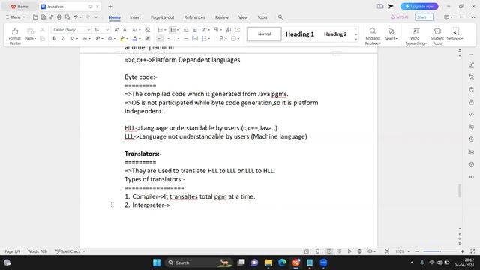Sort the selected text

229,30
